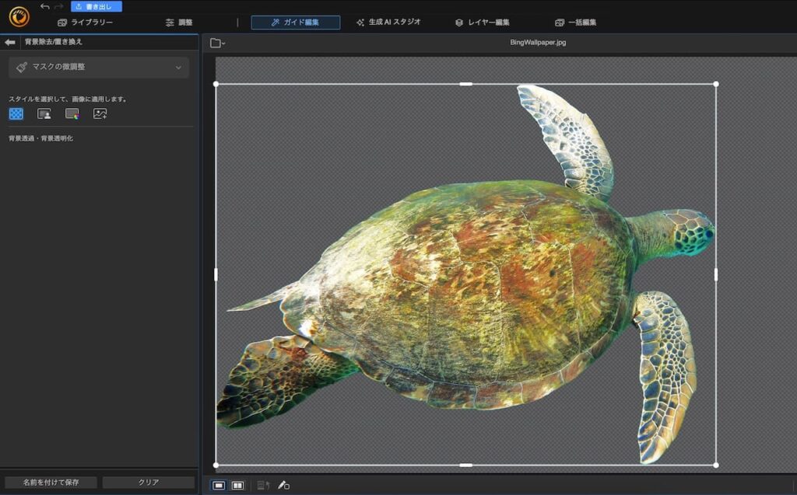Viewport: 797px width, 495px height.
Task: Switch to split compare view mode
Action: pyautogui.click(x=237, y=486)
